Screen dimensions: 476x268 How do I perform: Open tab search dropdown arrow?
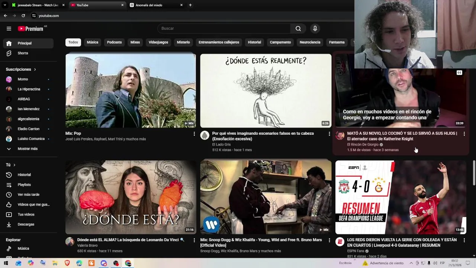point(5,5)
